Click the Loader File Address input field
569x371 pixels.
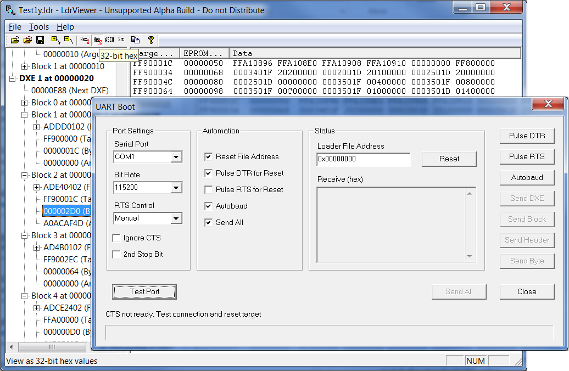click(x=363, y=159)
